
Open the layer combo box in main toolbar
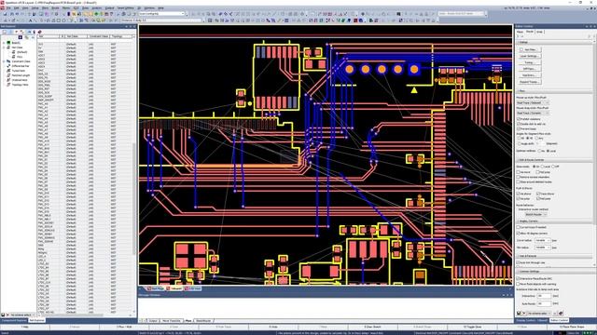coord(161,14)
